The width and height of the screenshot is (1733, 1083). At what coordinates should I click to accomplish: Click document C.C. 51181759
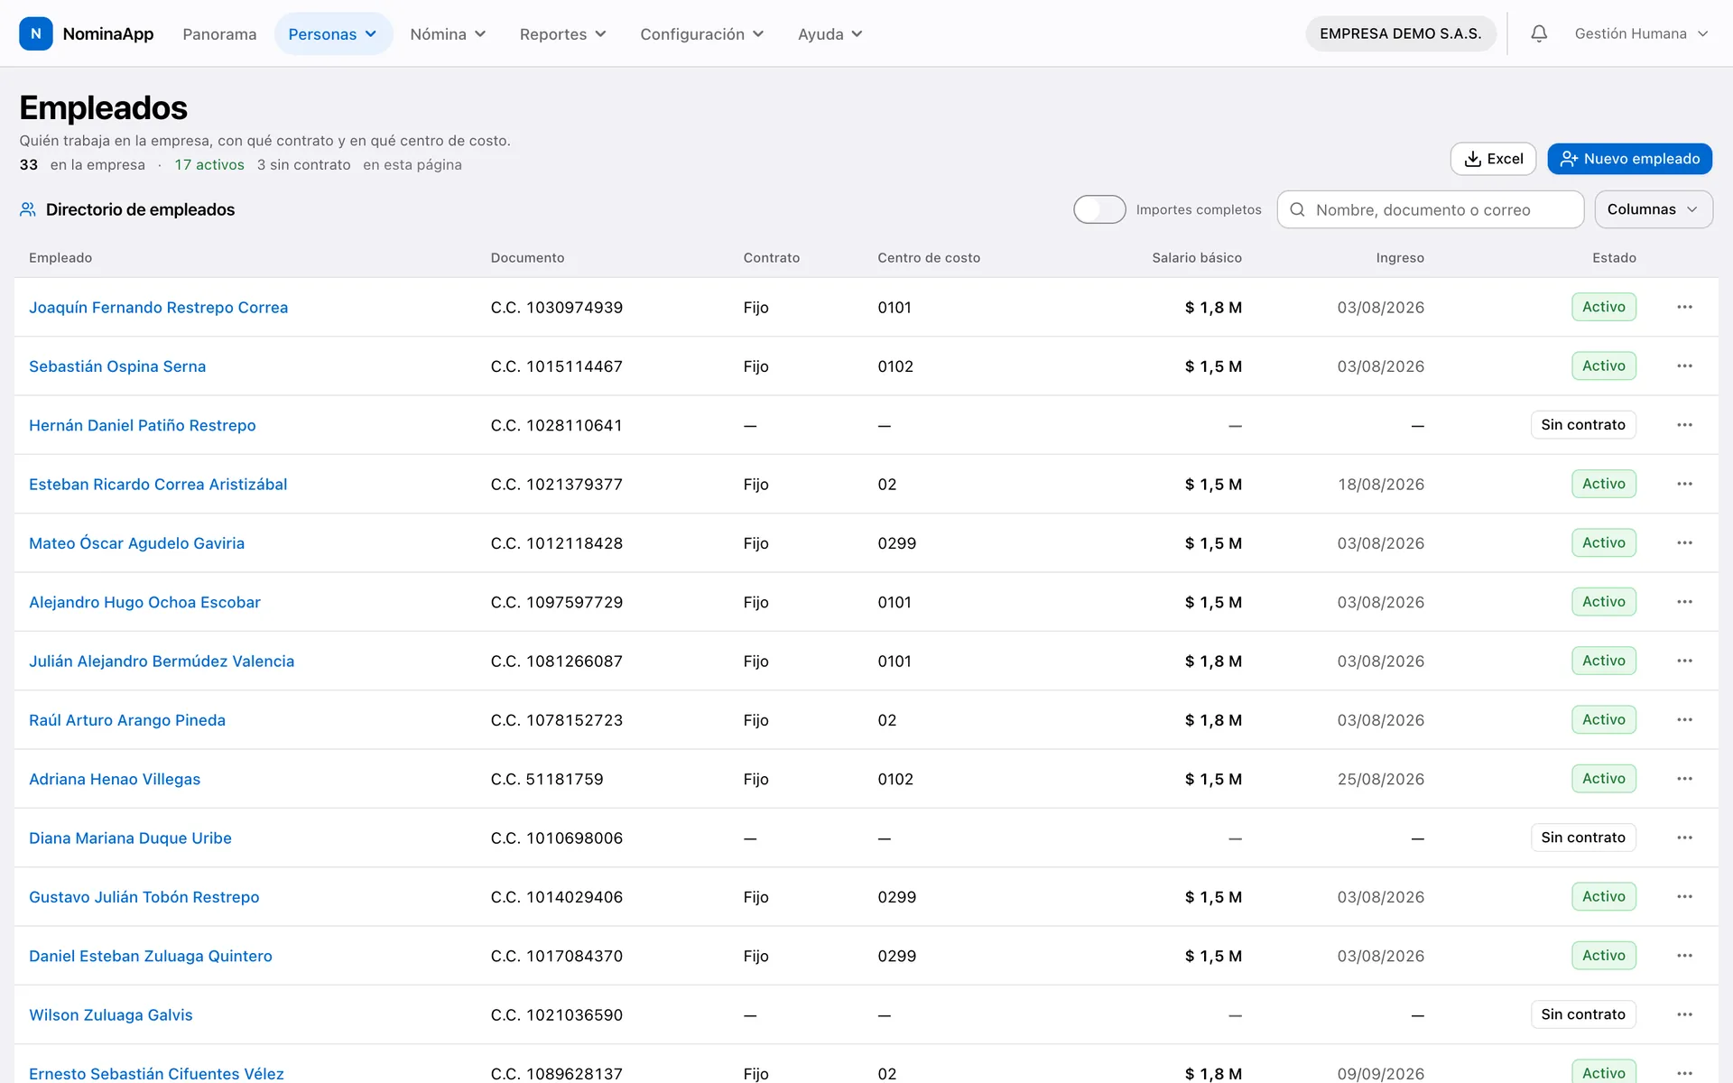click(547, 779)
